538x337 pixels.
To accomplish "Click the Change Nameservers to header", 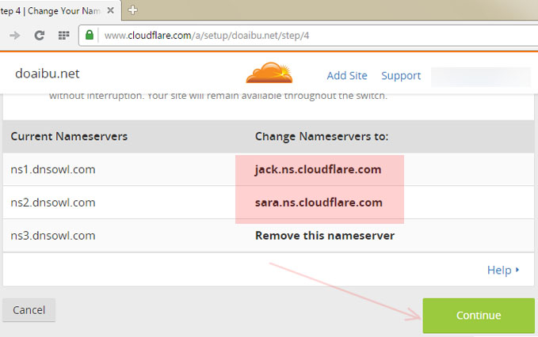I will tap(322, 137).
